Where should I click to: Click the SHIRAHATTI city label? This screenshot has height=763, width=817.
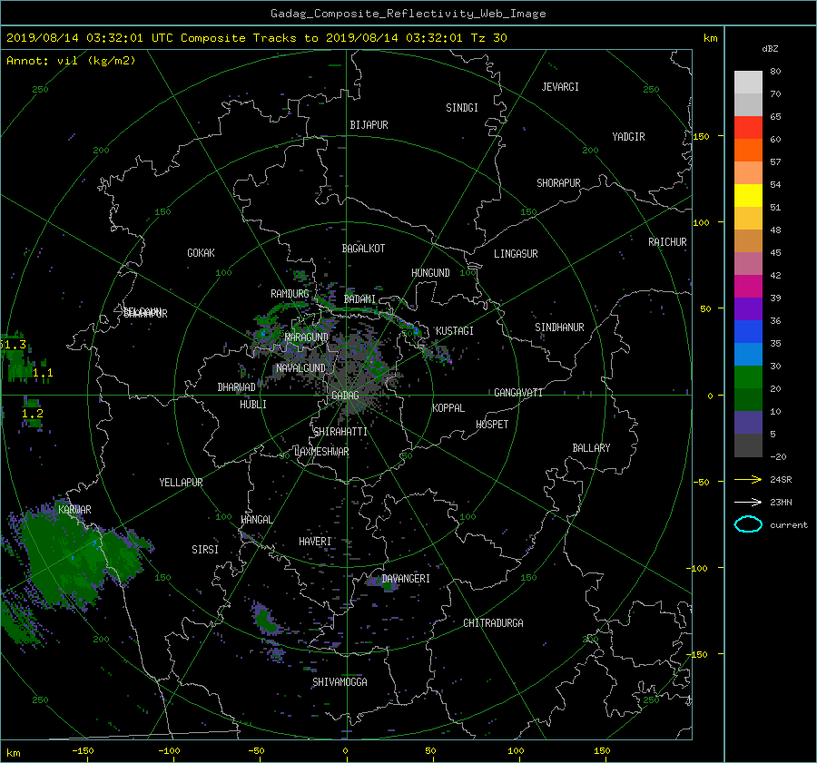340,432
